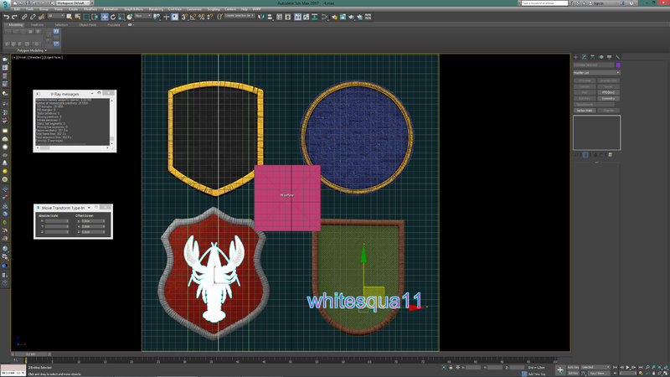Open the Customize menu

pos(194,9)
